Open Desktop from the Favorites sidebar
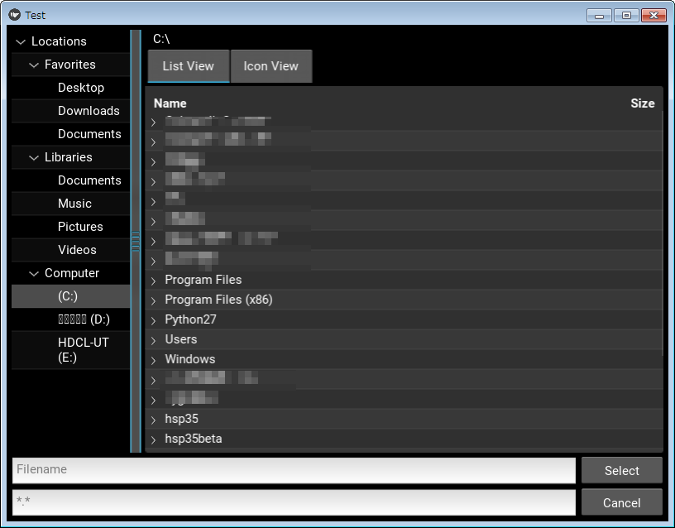This screenshot has height=528, width=675. click(x=83, y=87)
